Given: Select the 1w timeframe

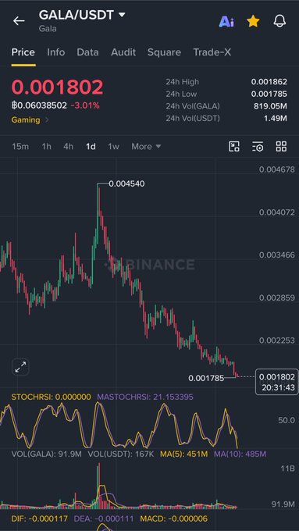Looking at the screenshot, I should pyautogui.click(x=113, y=147).
